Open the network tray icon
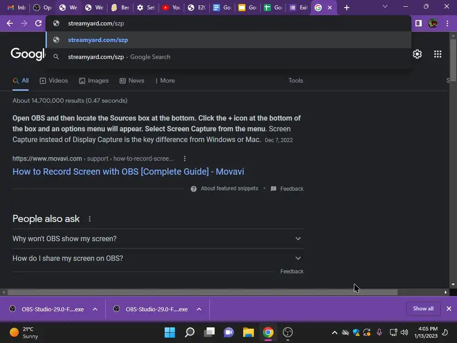 393,332
